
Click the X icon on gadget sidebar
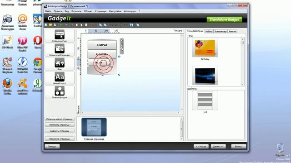pos(121,40)
